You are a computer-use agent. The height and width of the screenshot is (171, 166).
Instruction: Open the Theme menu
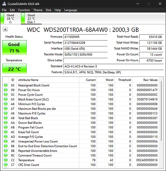38,10
